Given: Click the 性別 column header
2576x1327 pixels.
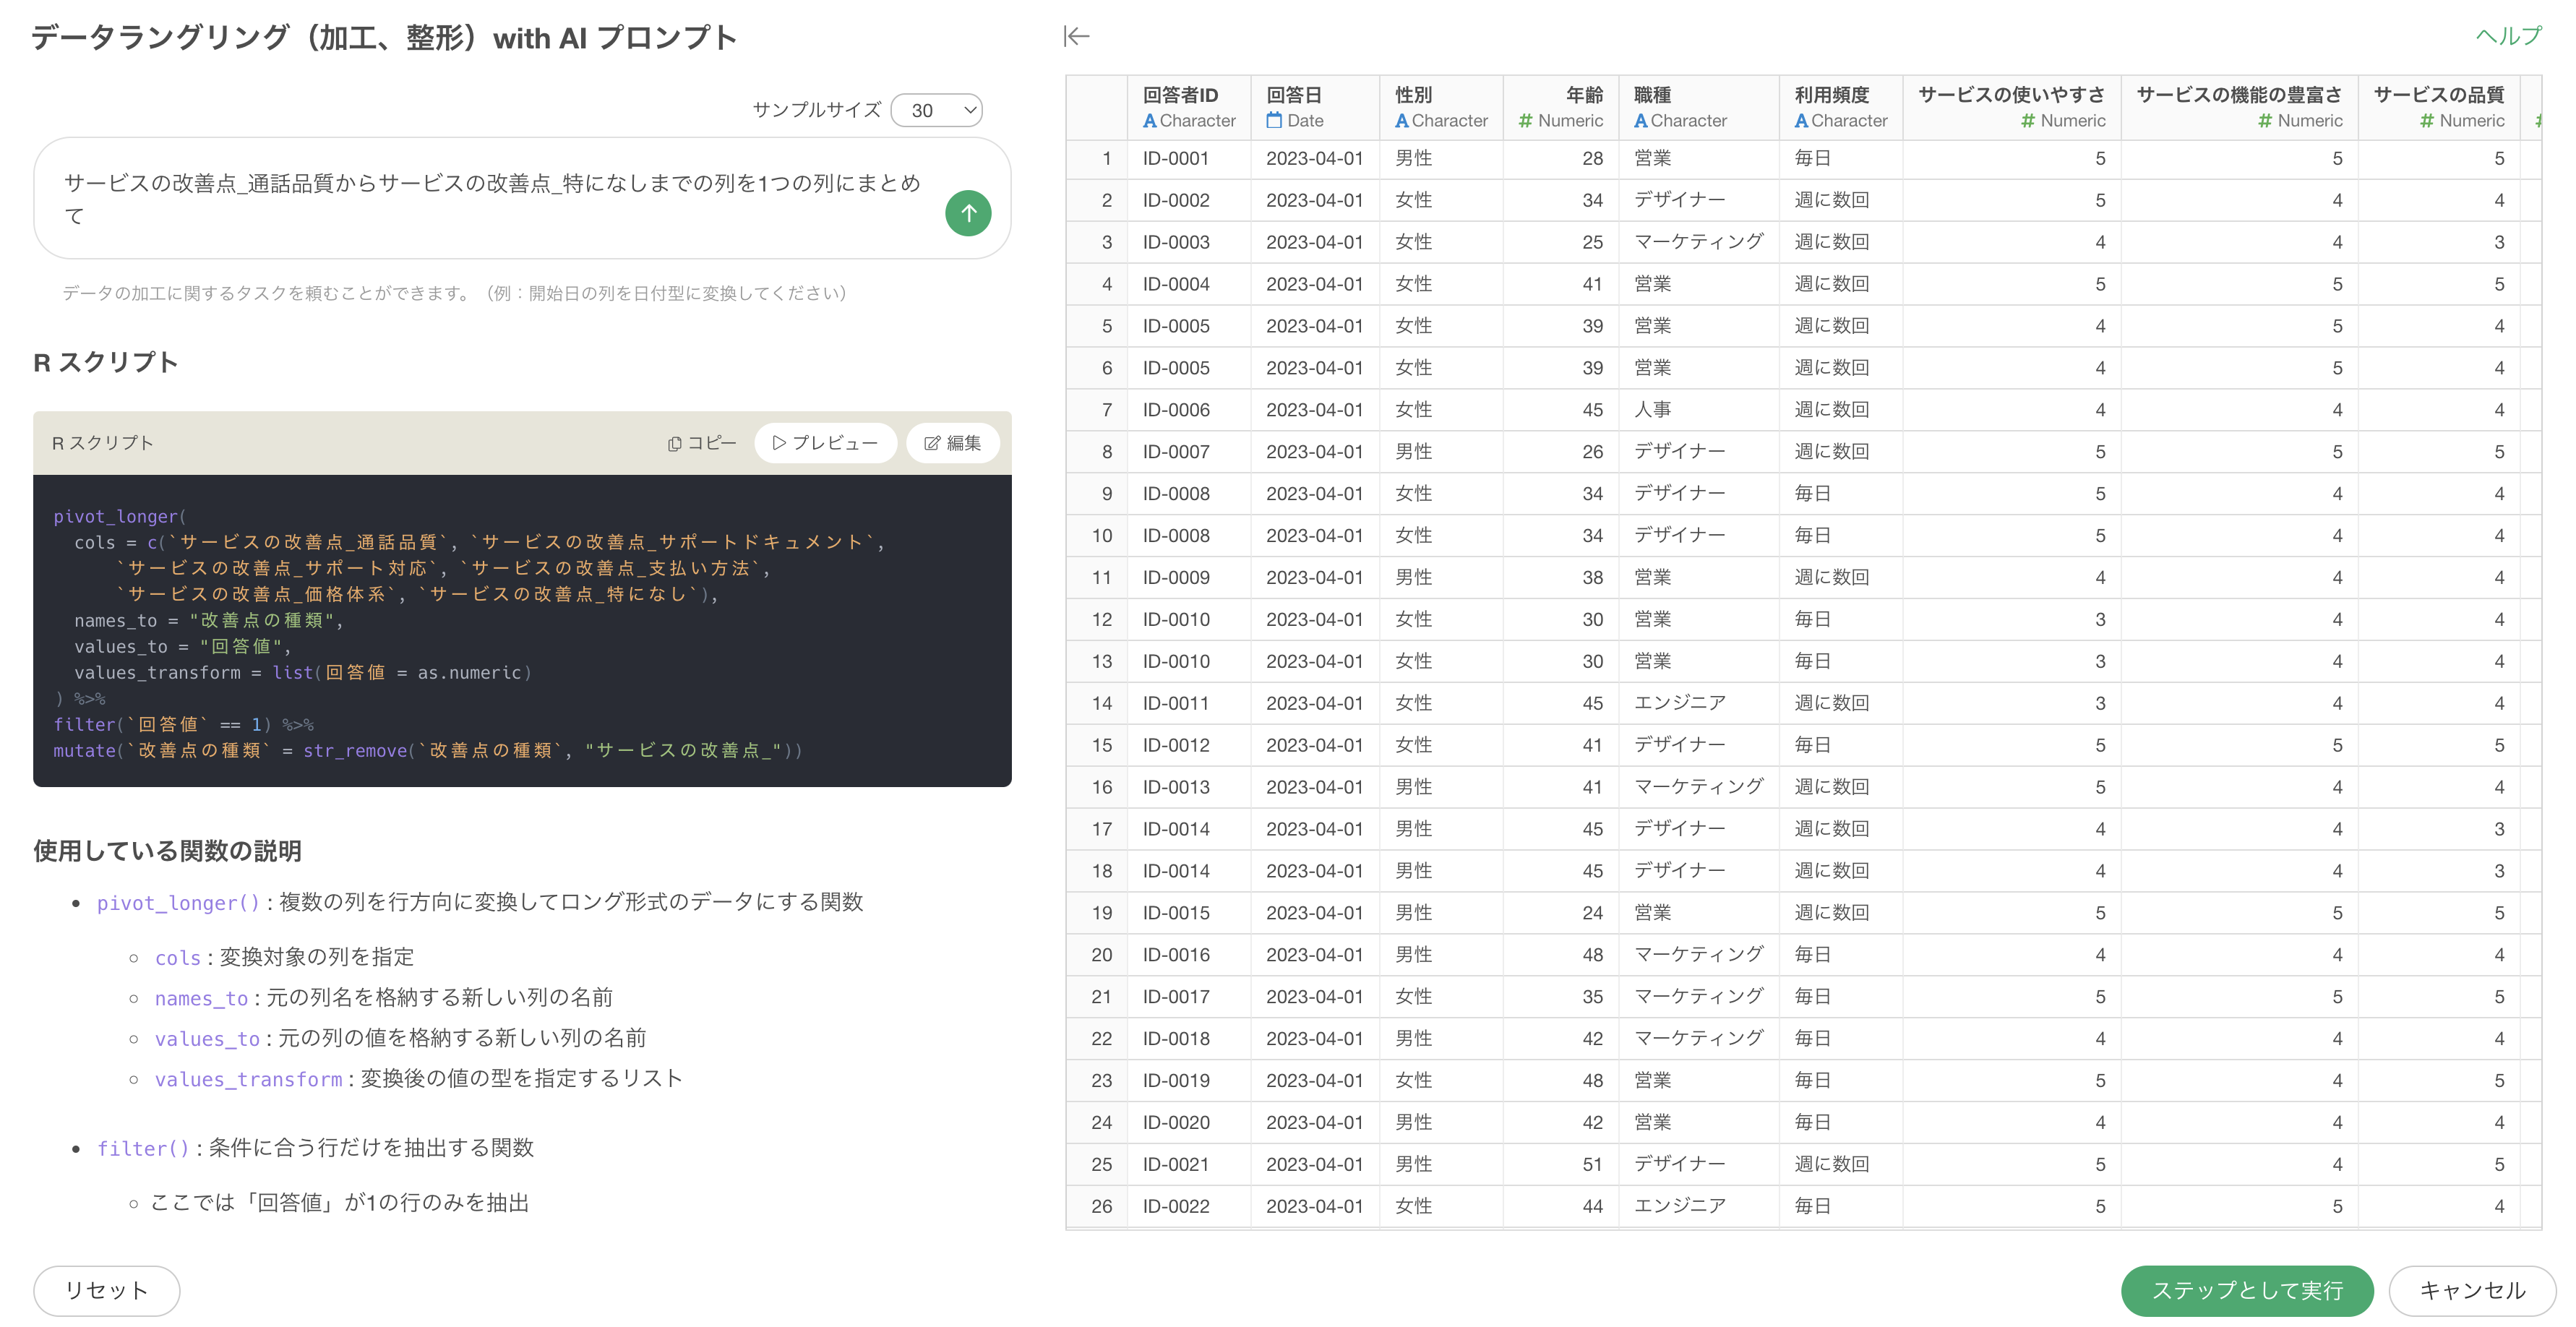Looking at the screenshot, I should tap(1413, 95).
